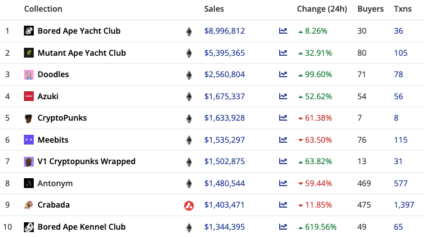Open Antonym collection name

pos(55,183)
